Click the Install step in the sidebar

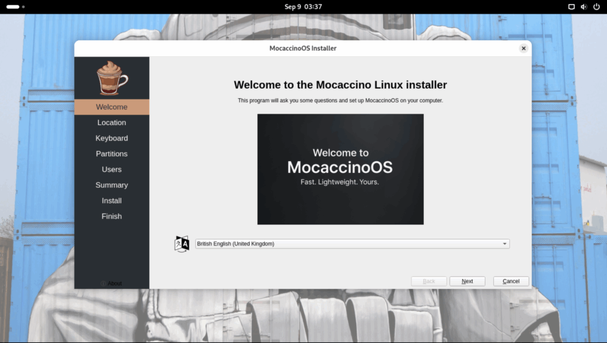(111, 201)
